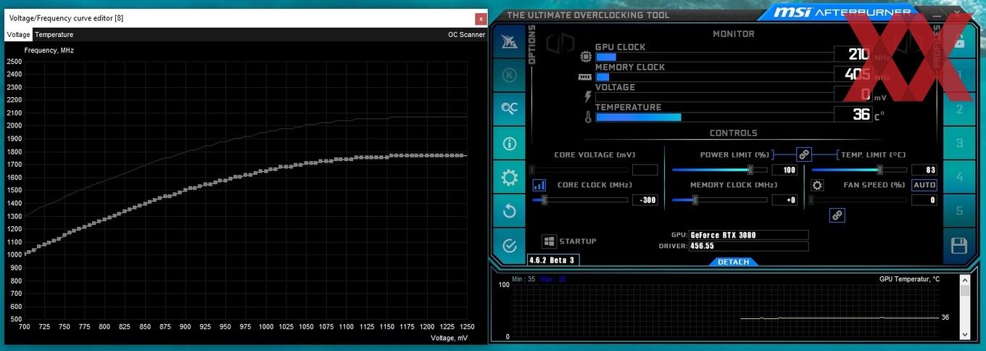This screenshot has width=986, height=351.
Task: Launch the OC Scanner magnifier icon
Action: [509, 109]
